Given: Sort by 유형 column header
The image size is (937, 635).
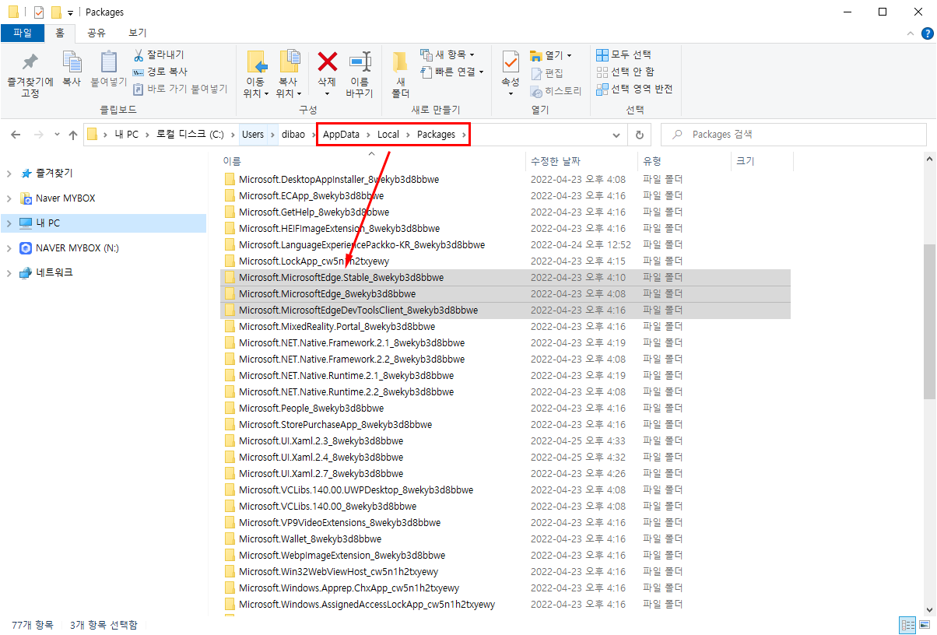Looking at the screenshot, I should tap(684, 161).
